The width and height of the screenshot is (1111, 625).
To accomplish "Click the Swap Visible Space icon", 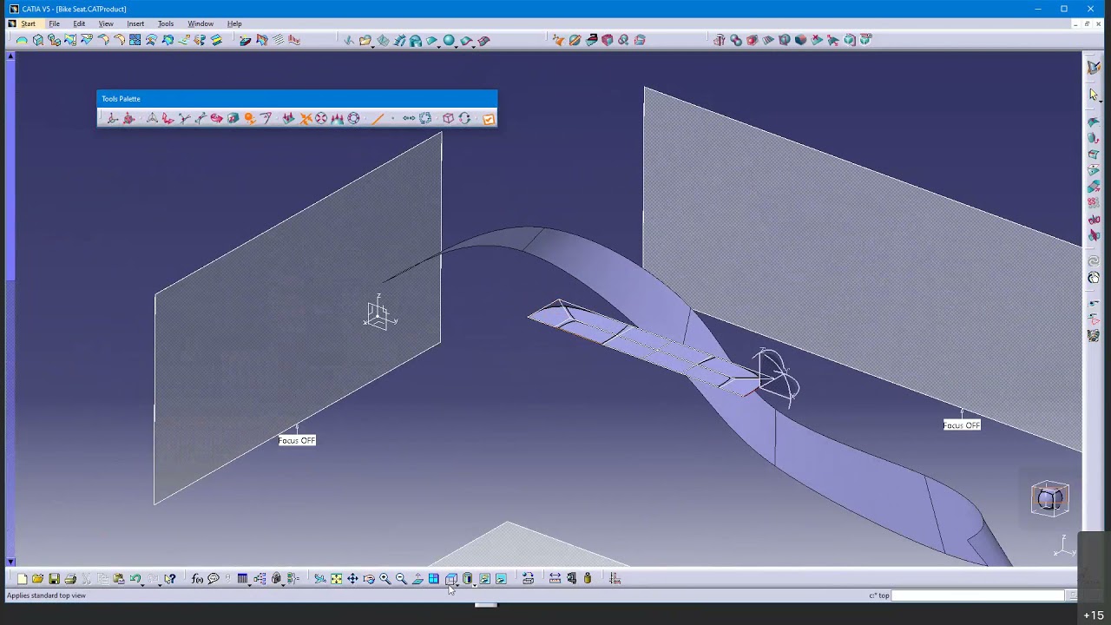I will [x=501, y=579].
